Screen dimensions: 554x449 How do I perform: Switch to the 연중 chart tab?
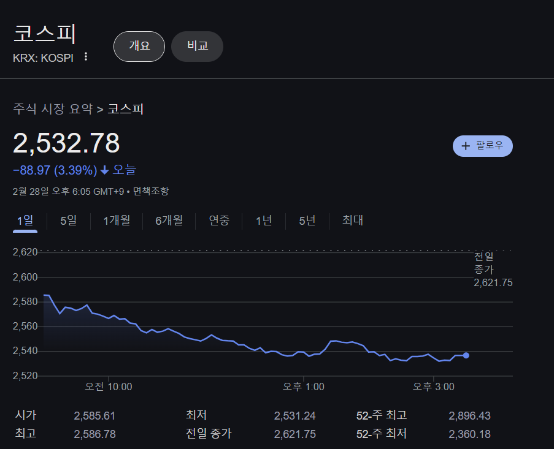(219, 221)
